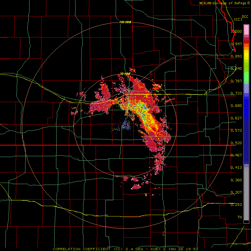Select the 100 NMI range ring label
Screen dimensions: 251x251
point(125,22)
